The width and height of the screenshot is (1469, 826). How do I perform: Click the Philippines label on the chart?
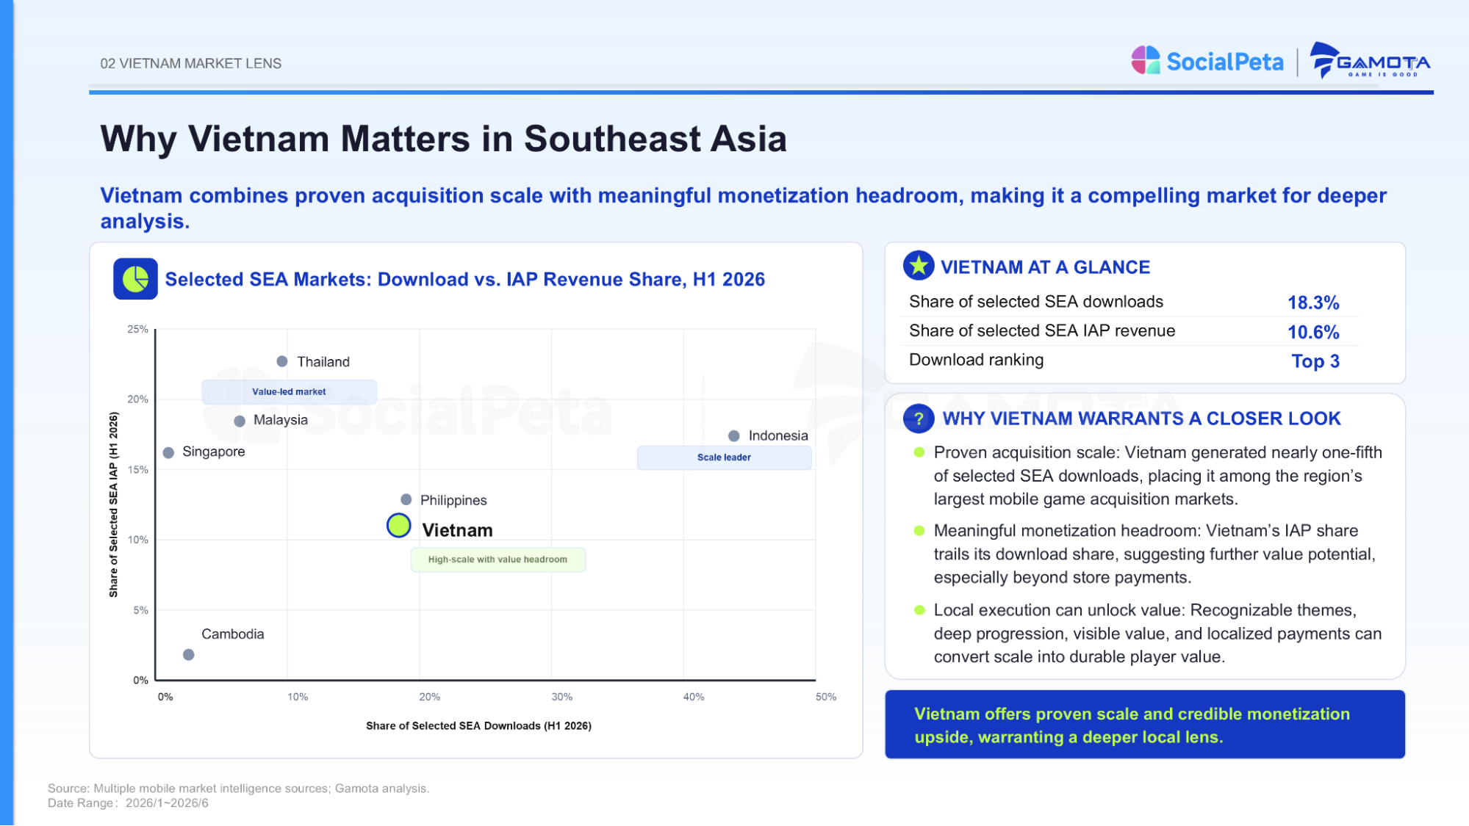tap(453, 500)
